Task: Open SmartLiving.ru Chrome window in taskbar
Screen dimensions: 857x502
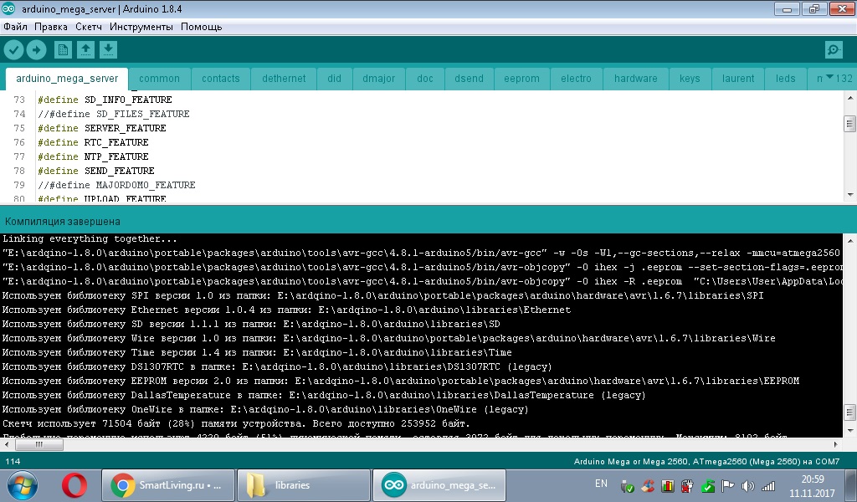Action: (x=167, y=484)
